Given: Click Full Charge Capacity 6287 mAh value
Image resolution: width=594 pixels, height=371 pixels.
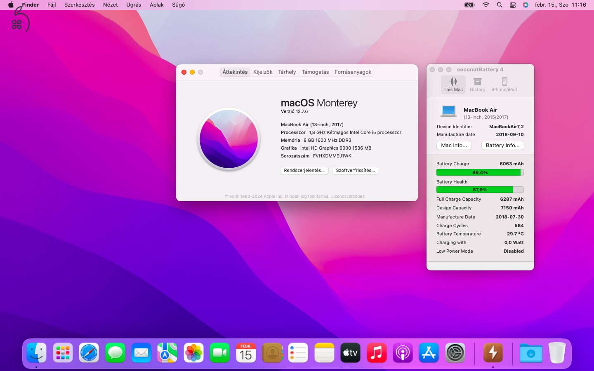Looking at the screenshot, I should point(512,199).
